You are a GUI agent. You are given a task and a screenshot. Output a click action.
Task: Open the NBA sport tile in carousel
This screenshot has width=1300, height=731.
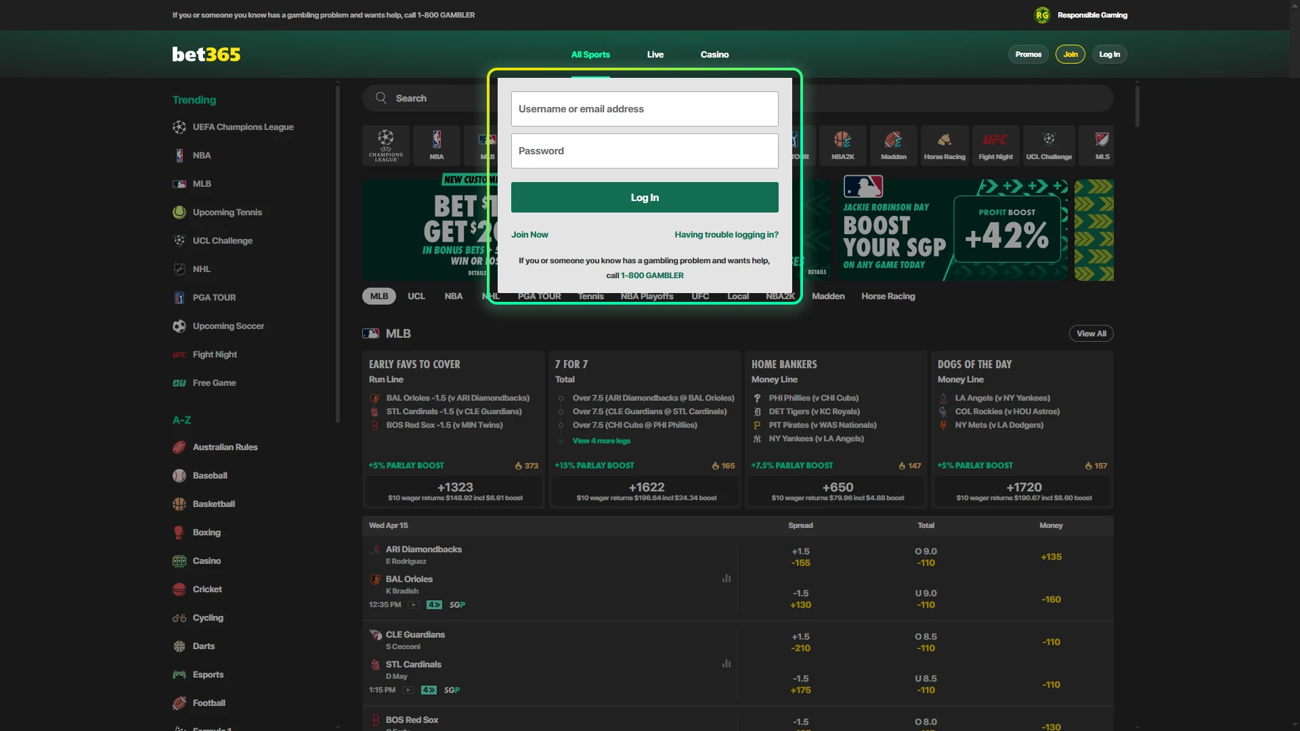point(437,145)
